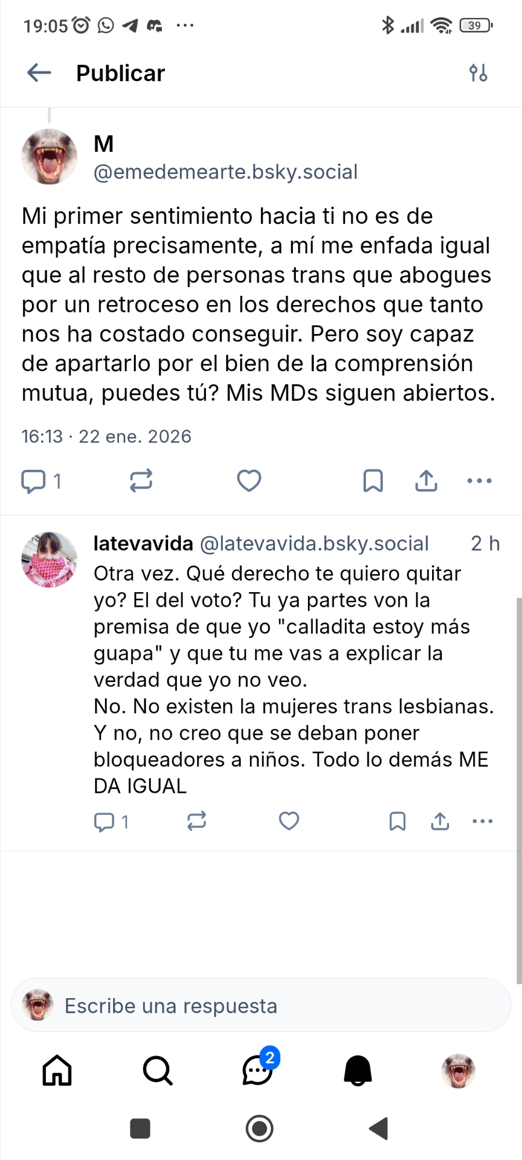Image resolution: width=522 pixels, height=1160 pixels.
Task: Open Search tab in bottom bar
Action: click(x=157, y=1070)
